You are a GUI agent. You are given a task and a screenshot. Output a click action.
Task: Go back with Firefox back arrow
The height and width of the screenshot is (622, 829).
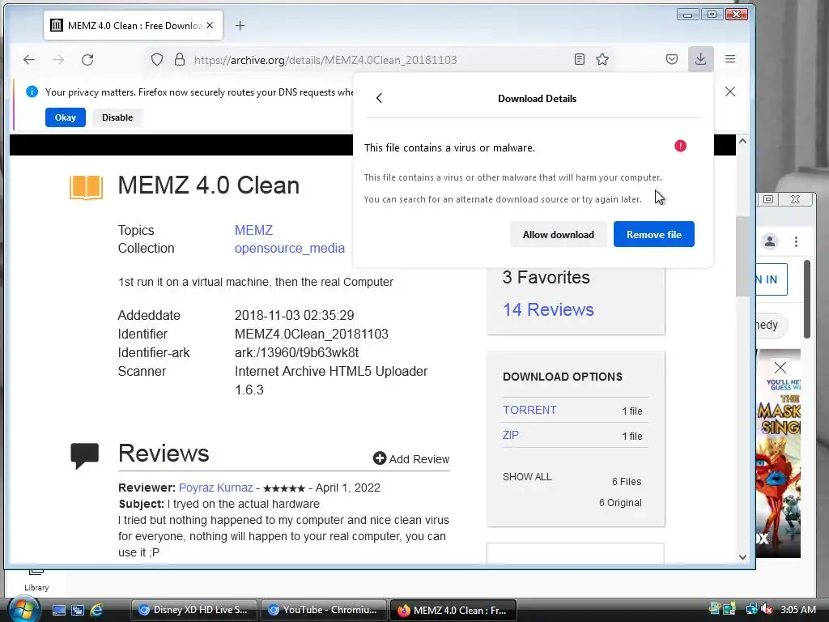point(29,60)
